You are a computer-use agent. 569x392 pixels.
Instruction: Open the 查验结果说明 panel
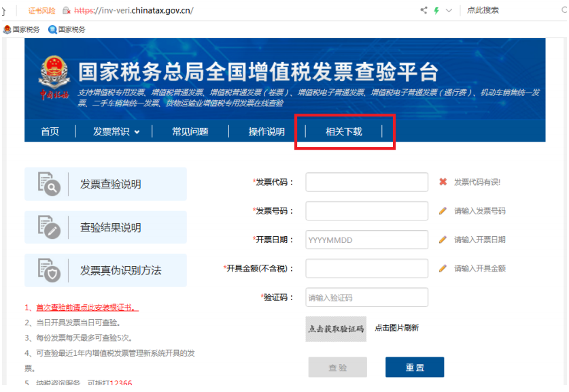105,227
